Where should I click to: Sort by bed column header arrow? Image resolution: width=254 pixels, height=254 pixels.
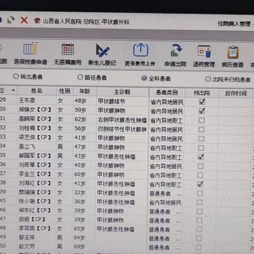tap(13, 90)
